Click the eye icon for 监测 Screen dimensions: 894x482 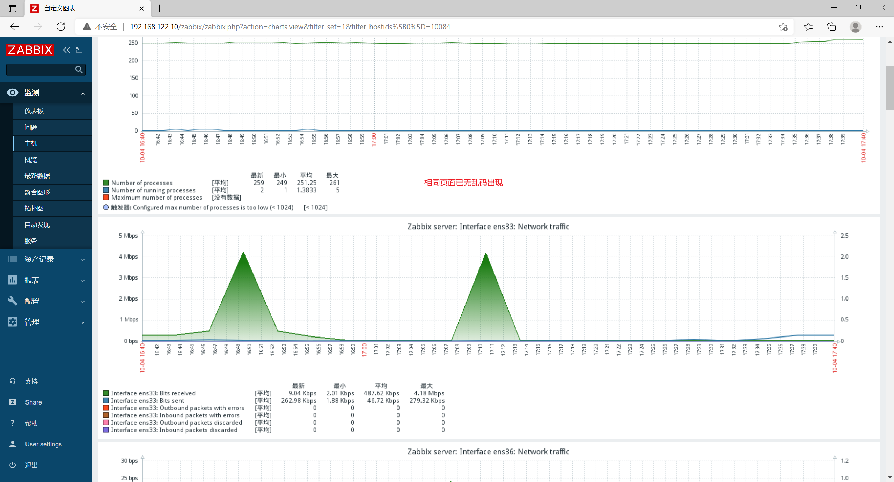click(x=13, y=92)
